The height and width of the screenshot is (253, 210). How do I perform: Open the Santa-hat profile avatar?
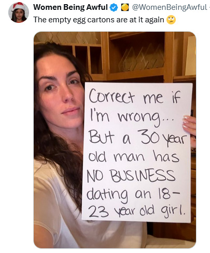tap(19, 12)
